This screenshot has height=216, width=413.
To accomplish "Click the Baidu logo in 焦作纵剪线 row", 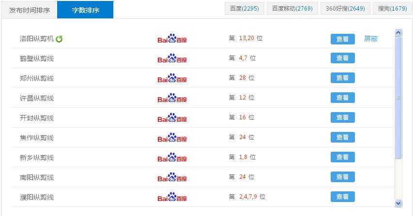I will pos(172,137).
